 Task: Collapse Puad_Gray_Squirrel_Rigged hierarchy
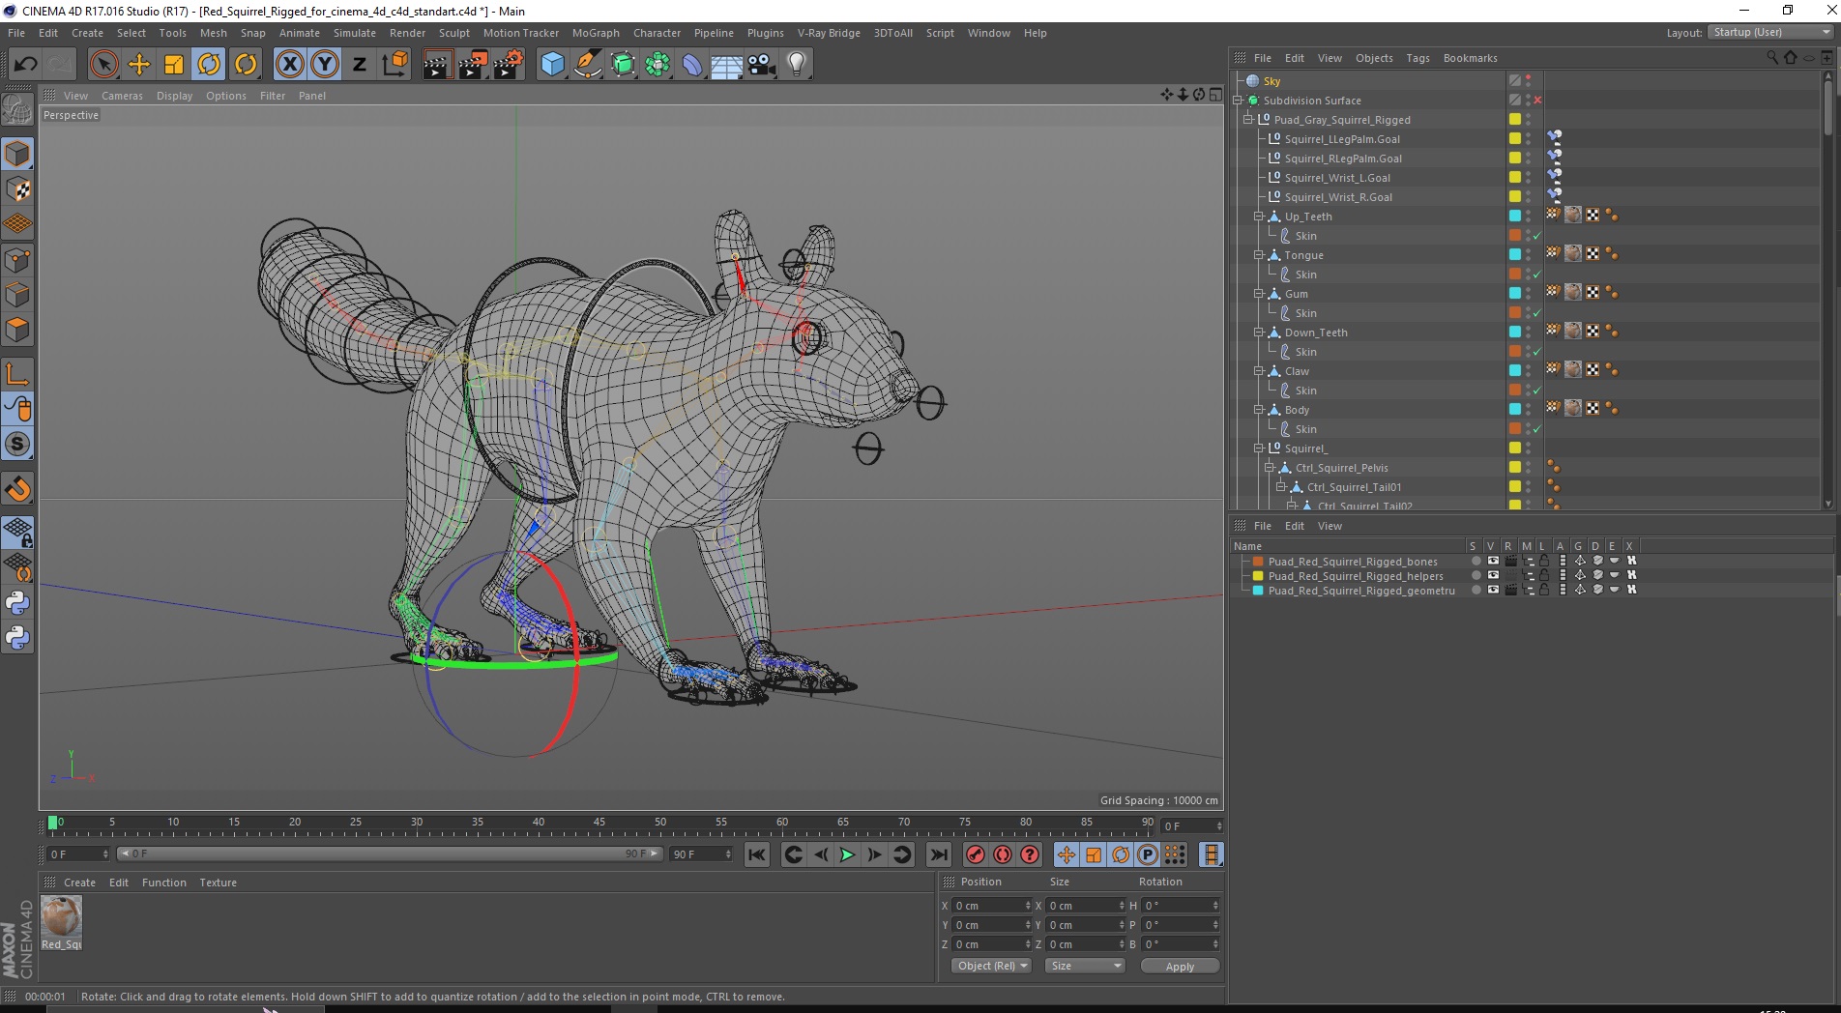point(1248,120)
